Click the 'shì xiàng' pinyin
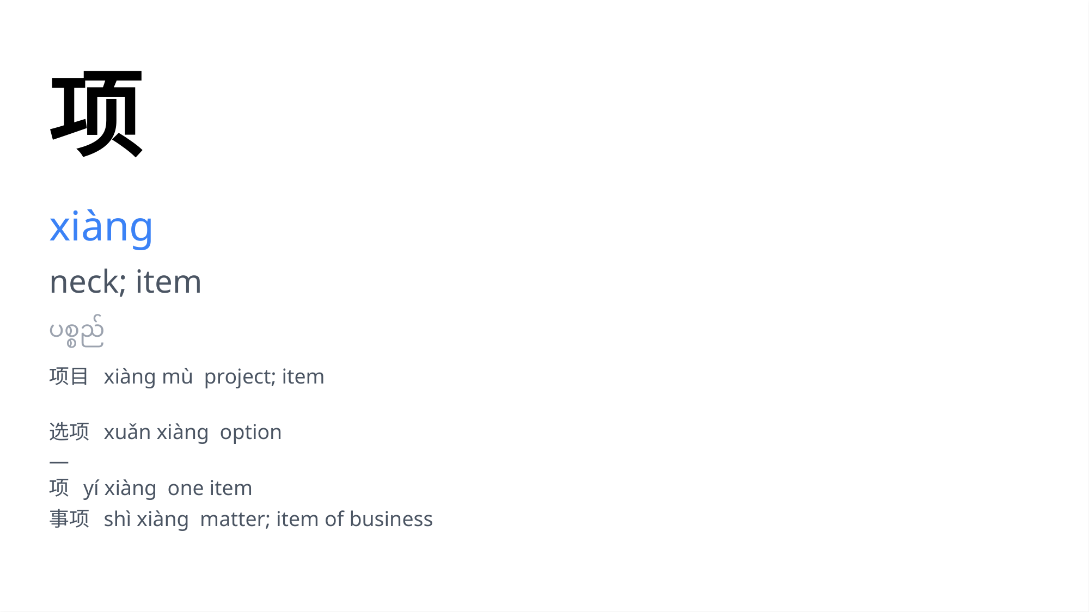The image size is (1089, 612). [146, 520]
